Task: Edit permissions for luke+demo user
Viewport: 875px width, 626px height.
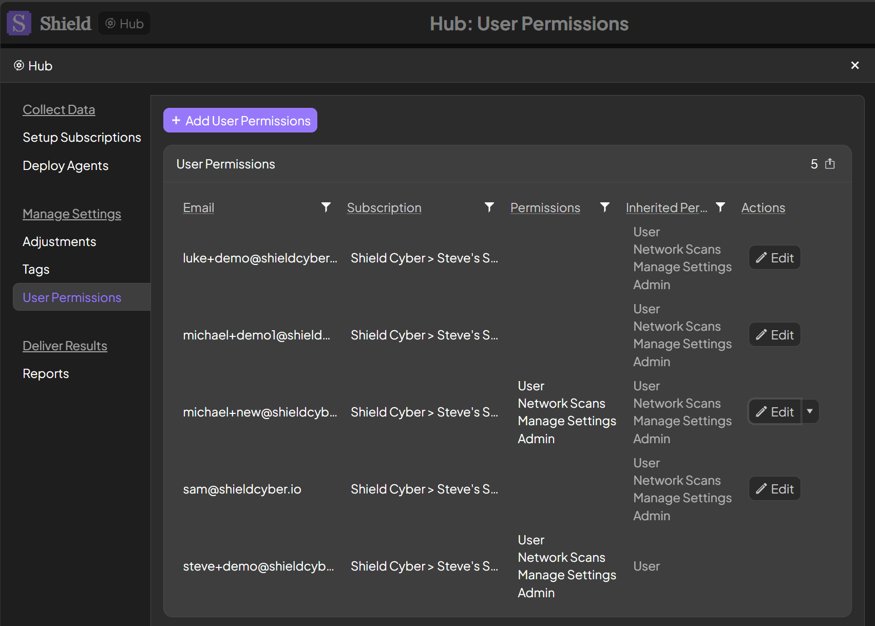Action: point(775,258)
